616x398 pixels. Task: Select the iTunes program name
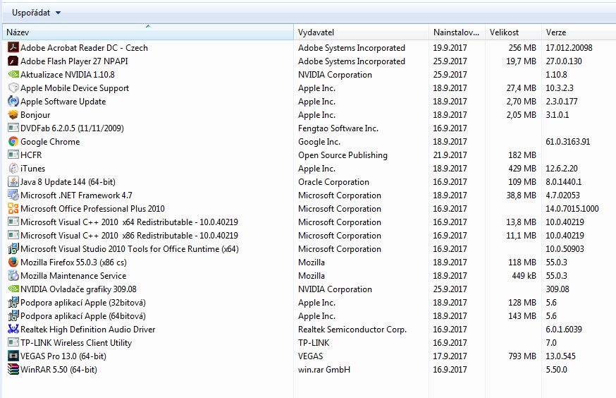coord(32,169)
